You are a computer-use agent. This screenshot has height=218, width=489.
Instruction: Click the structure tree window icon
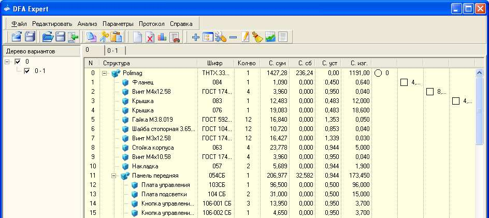point(208,37)
